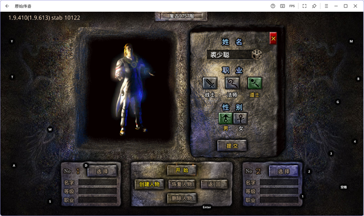Click the 空格 key mapping marker

pos(344,187)
